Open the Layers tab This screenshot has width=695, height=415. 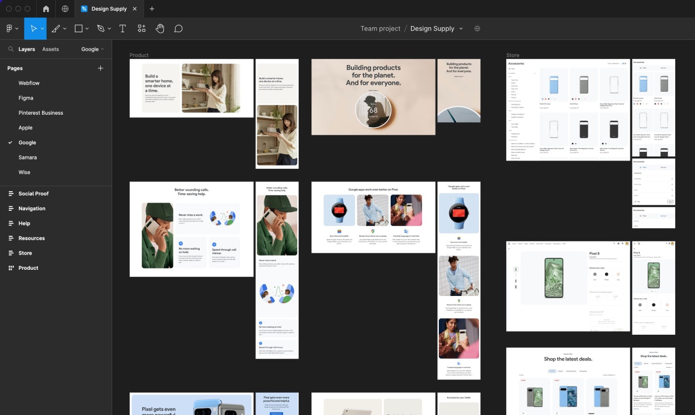coord(26,49)
